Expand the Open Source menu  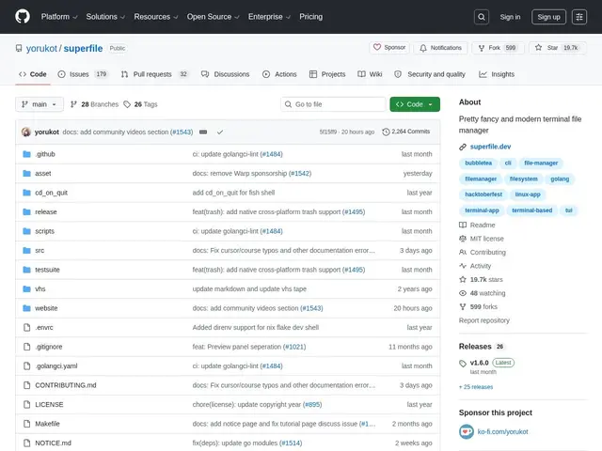pyautogui.click(x=214, y=17)
